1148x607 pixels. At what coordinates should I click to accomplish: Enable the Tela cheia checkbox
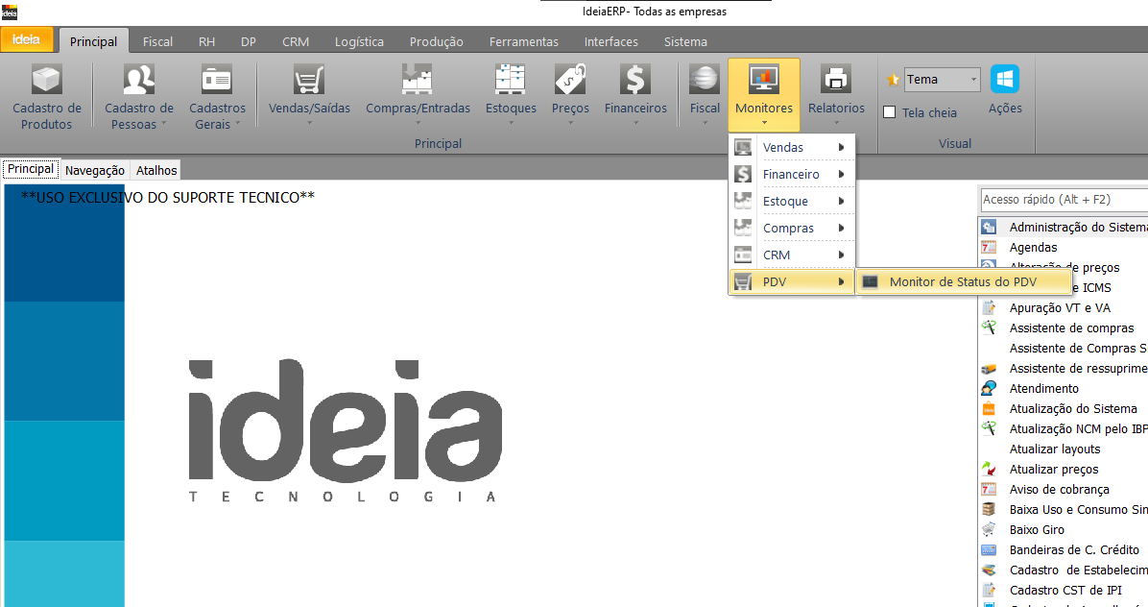coord(890,112)
